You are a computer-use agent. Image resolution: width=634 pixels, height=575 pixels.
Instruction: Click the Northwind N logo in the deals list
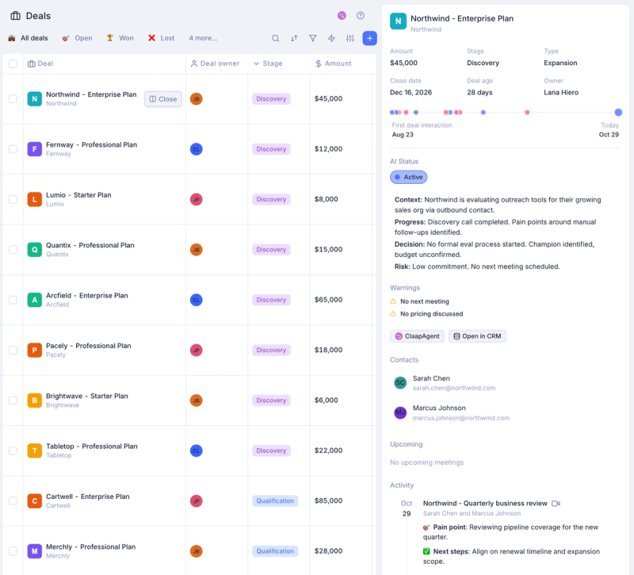coord(34,98)
